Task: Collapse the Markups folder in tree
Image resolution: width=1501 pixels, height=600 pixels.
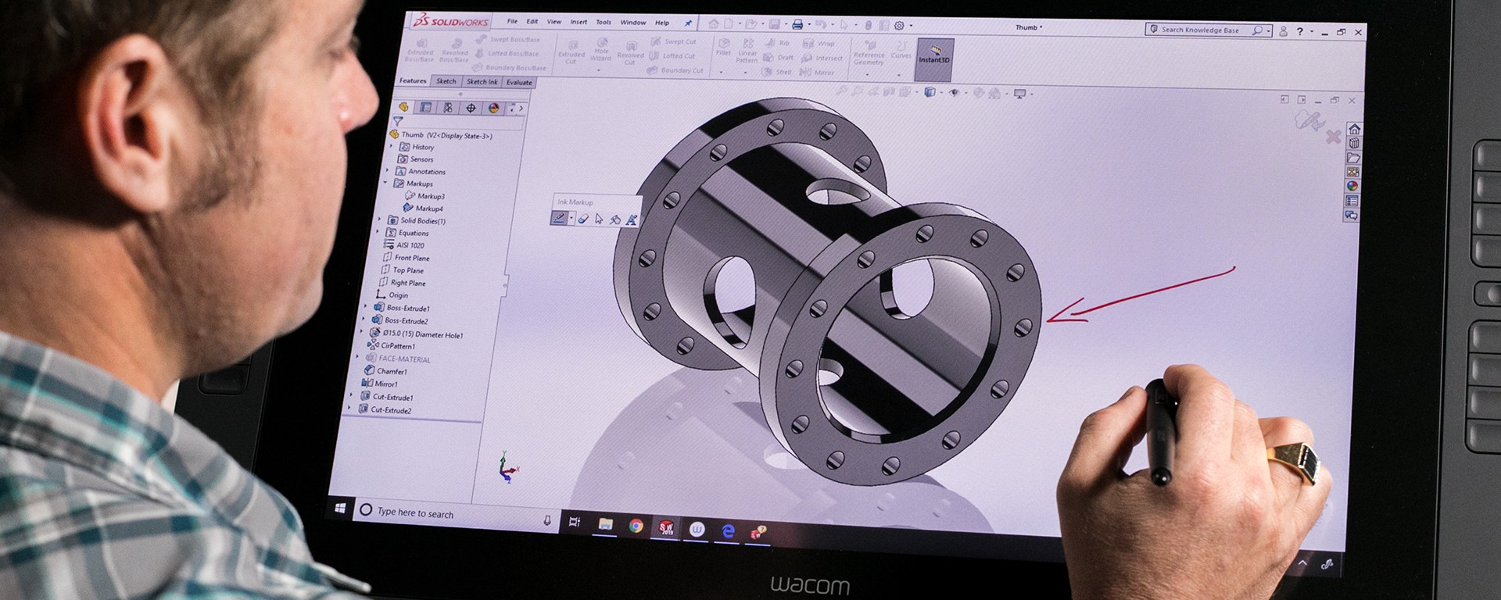Action: [385, 183]
